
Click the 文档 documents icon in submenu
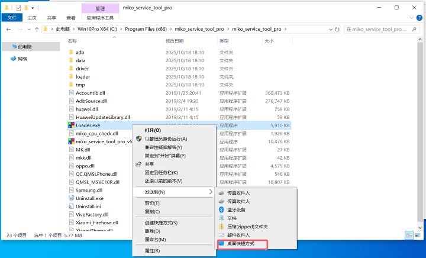pos(221,218)
